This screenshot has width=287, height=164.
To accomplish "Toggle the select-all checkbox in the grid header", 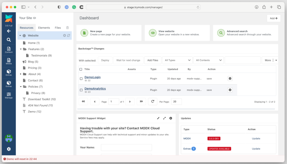I will click(x=81, y=69).
